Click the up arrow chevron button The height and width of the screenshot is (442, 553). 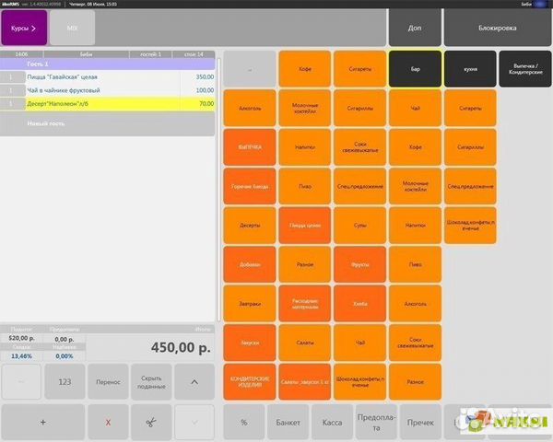pos(193,380)
